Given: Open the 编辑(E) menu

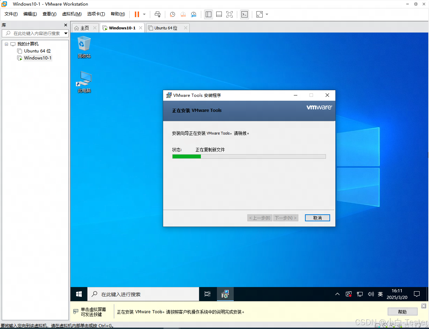Looking at the screenshot, I should coord(30,14).
